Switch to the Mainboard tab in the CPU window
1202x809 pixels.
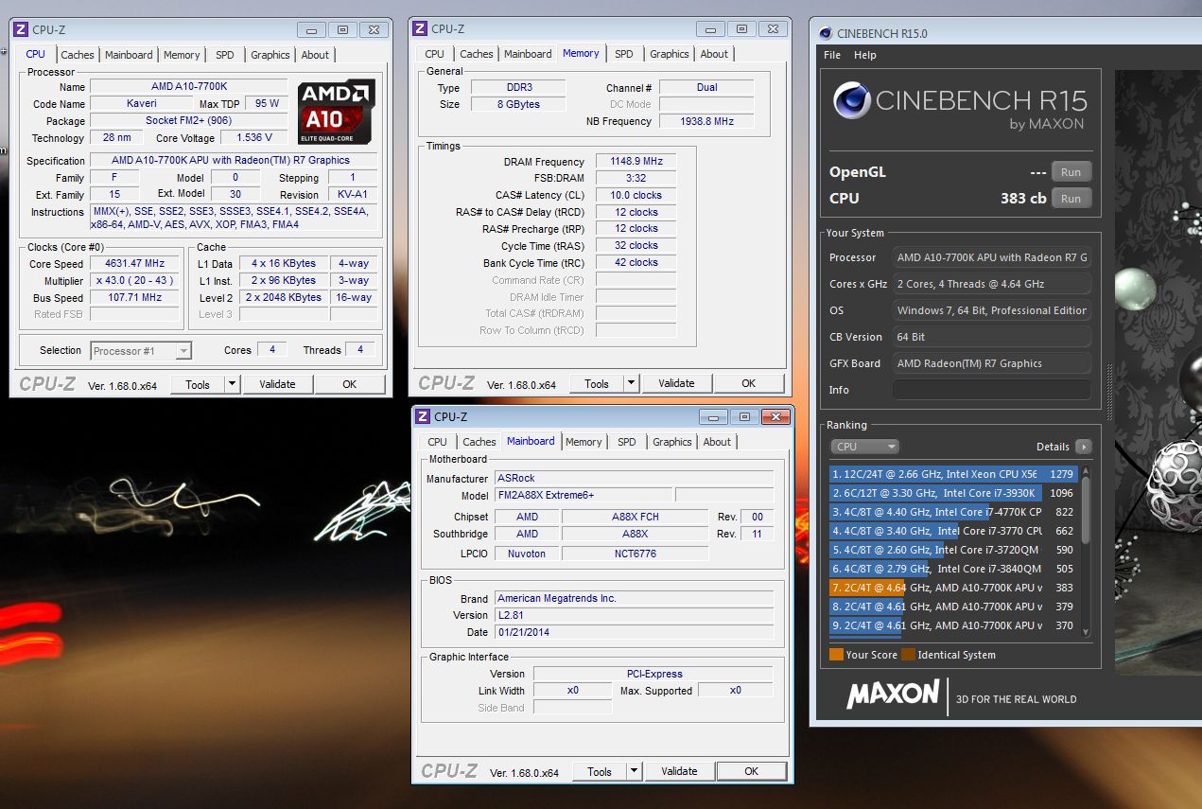click(129, 55)
